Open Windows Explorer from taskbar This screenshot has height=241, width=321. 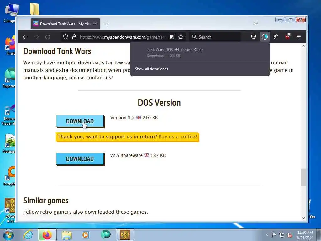click(x=67, y=235)
